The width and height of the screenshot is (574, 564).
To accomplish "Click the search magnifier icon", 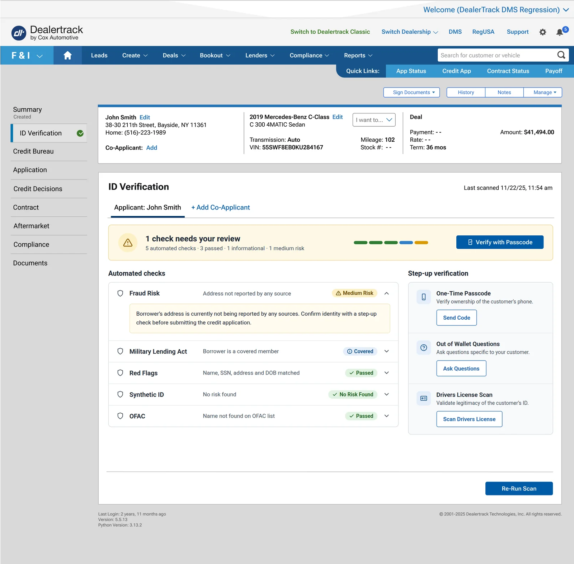I will (x=561, y=55).
